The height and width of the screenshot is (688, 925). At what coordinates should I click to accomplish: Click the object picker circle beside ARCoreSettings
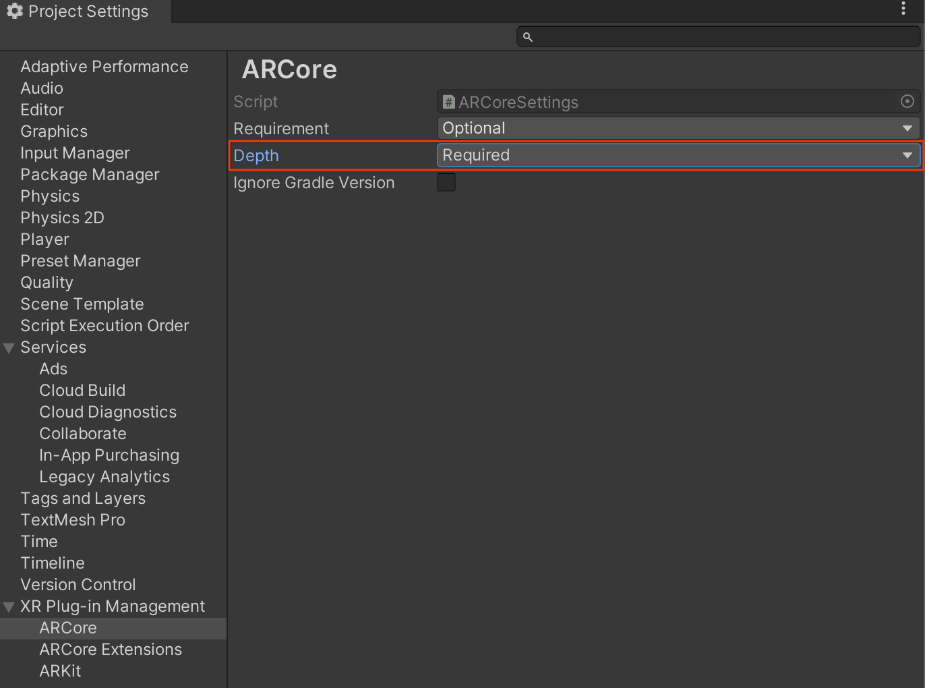(907, 102)
